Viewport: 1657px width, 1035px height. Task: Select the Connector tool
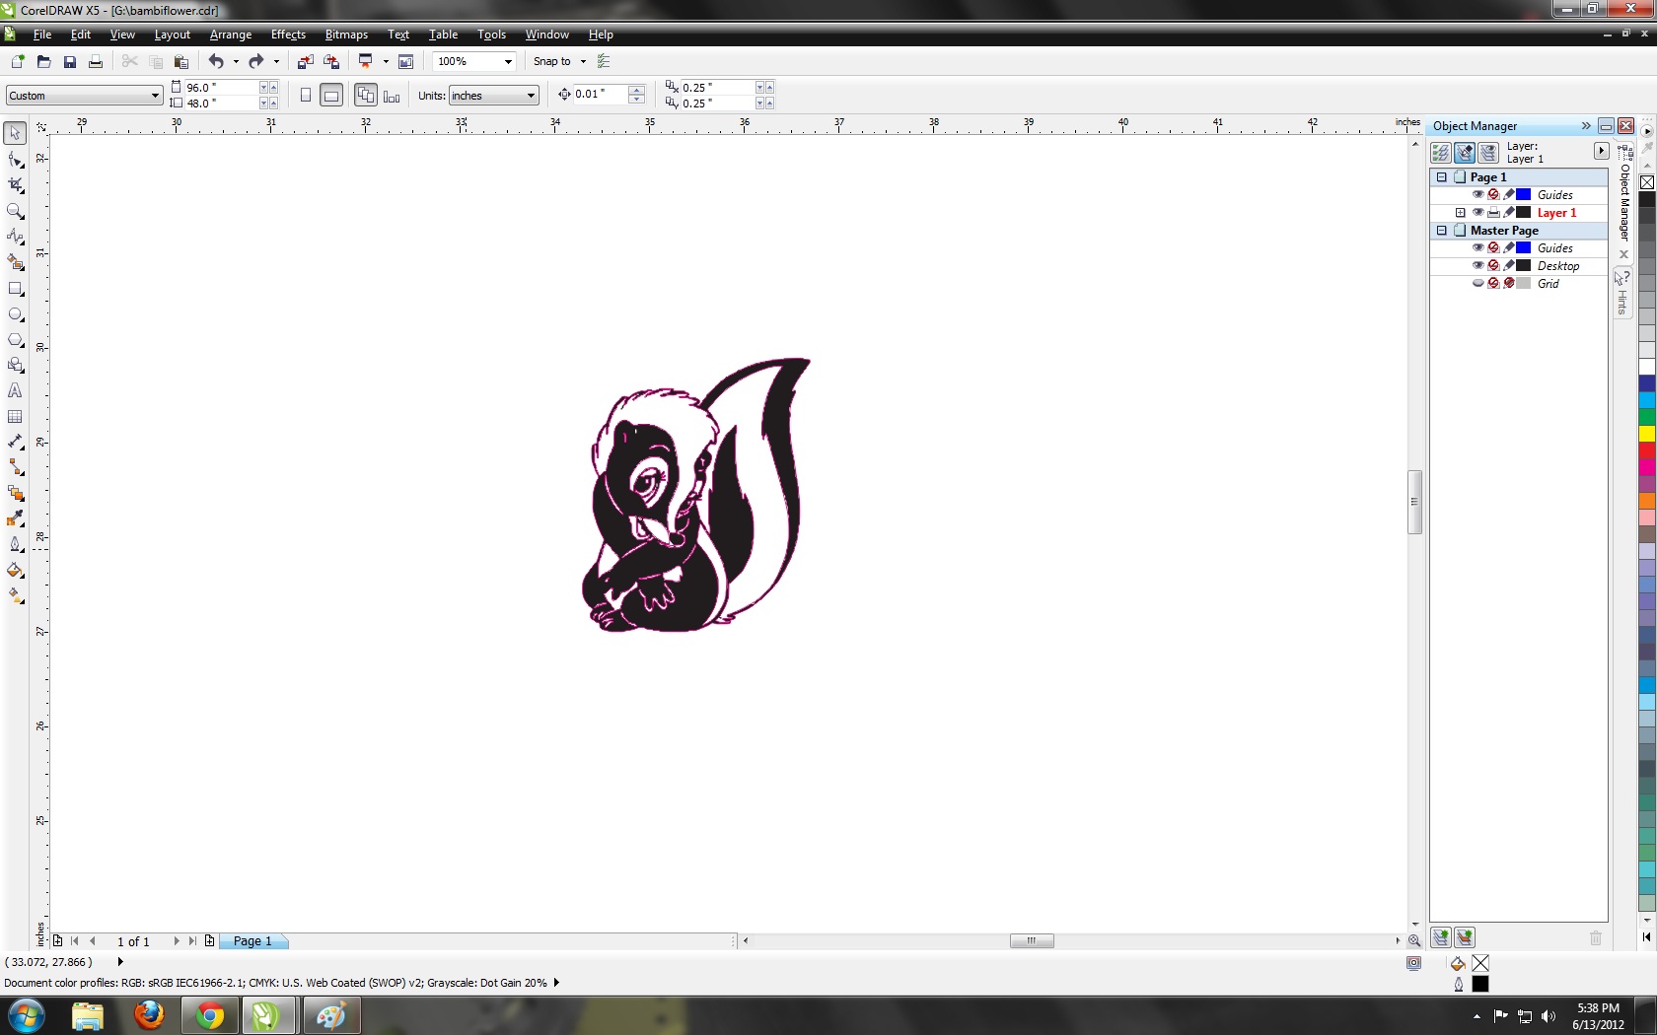pos(15,468)
